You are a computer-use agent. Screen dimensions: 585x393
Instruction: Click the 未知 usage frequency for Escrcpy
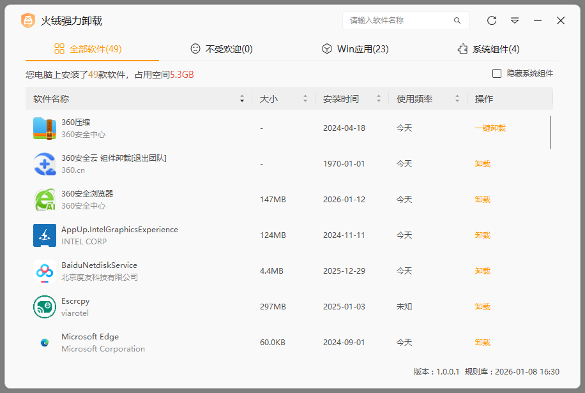point(404,307)
